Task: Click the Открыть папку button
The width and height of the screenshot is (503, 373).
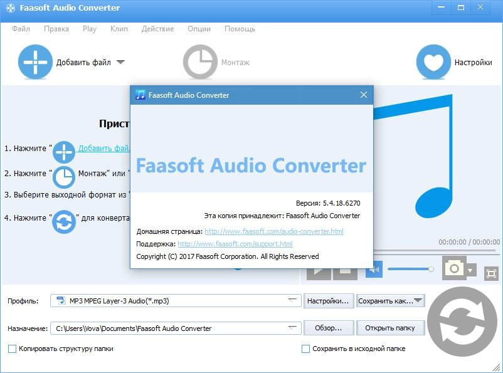Action: (x=390, y=328)
